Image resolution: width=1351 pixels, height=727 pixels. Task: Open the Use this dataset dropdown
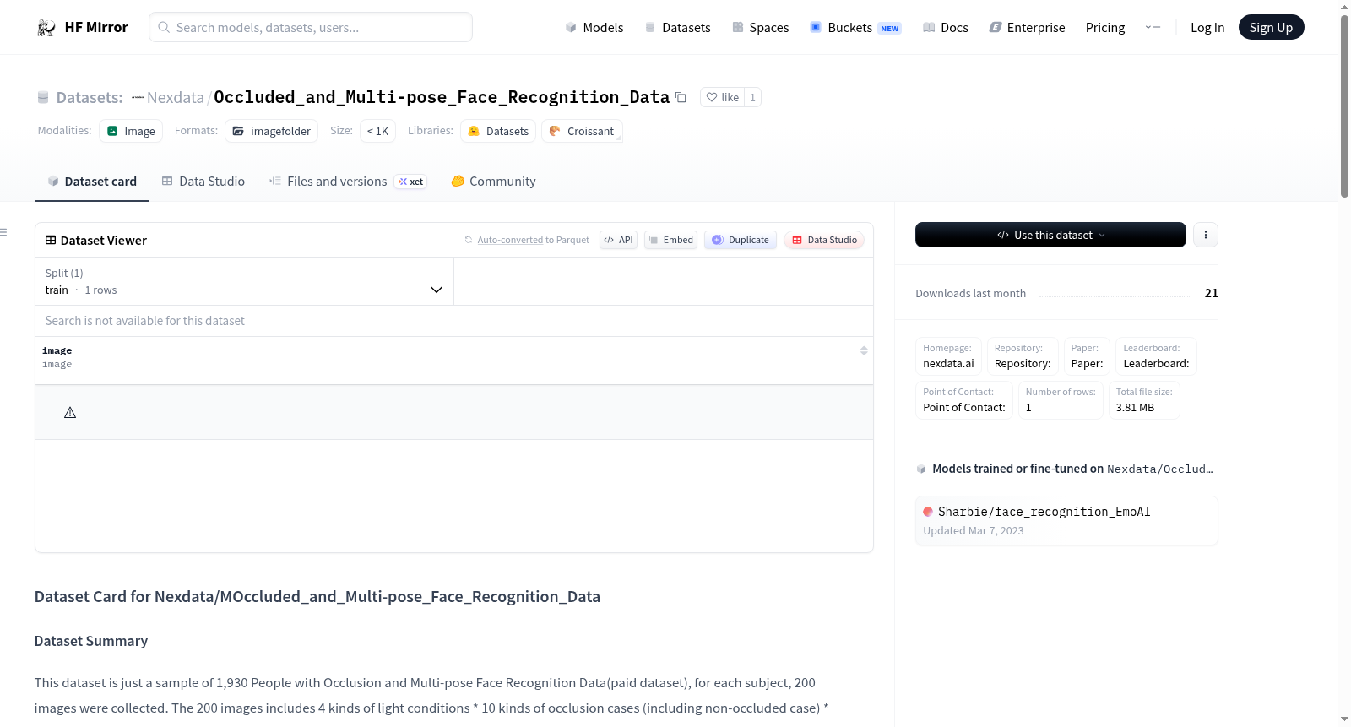(x=1050, y=235)
